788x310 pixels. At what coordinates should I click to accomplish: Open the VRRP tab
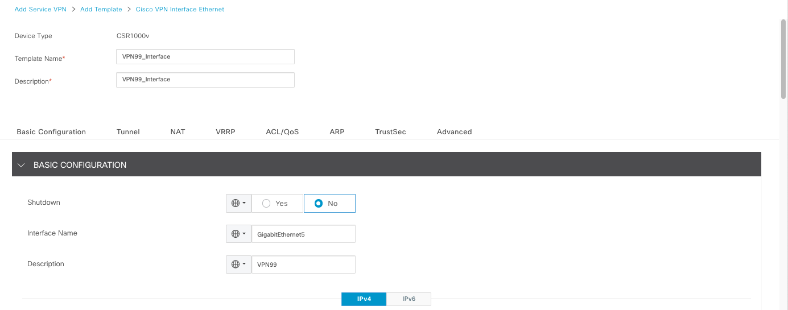[x=225, y=131]
